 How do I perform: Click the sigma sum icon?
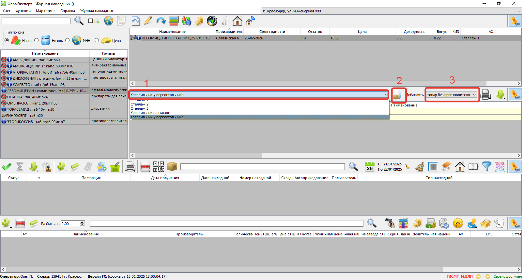[x=20, y=167]
